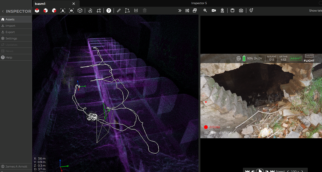Click the help question mark icon
Image resolution: width=322 pixels, height=172 pixels.
click(x=109, y=11)
